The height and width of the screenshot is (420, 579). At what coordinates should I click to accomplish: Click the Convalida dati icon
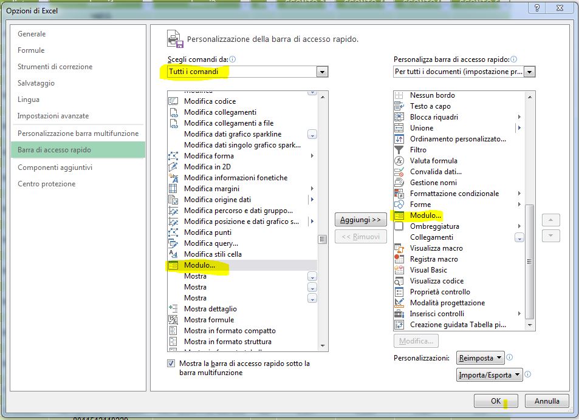(x=399, y=172)
